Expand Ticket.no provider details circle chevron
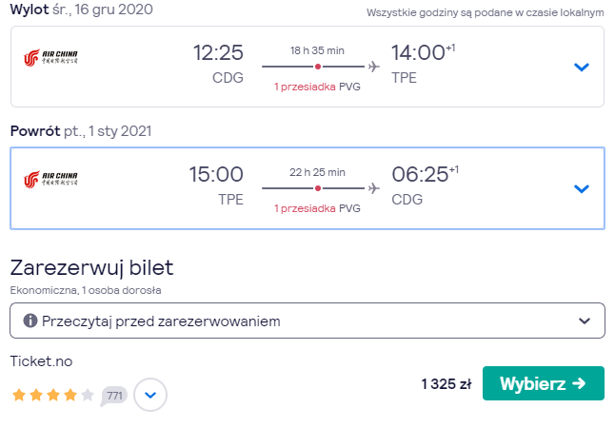 (150, 395)
